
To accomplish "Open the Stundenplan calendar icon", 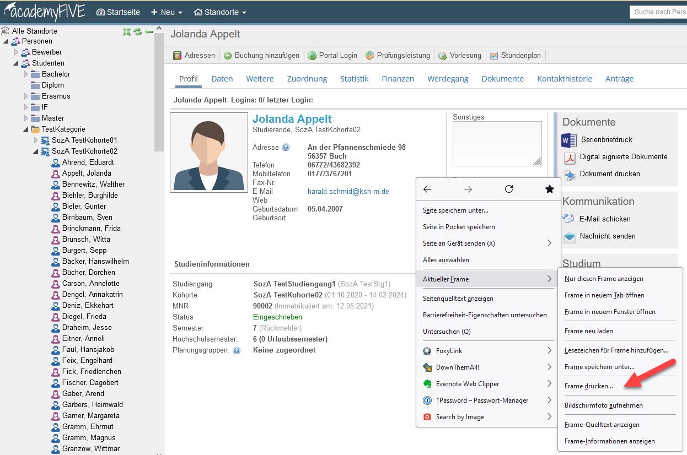I will coord(494,56).
